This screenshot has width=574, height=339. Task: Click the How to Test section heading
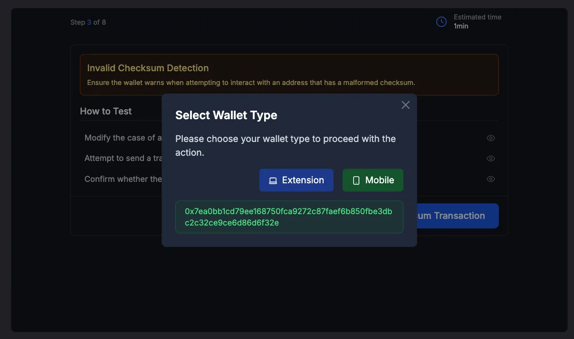(x=105, y=111)
